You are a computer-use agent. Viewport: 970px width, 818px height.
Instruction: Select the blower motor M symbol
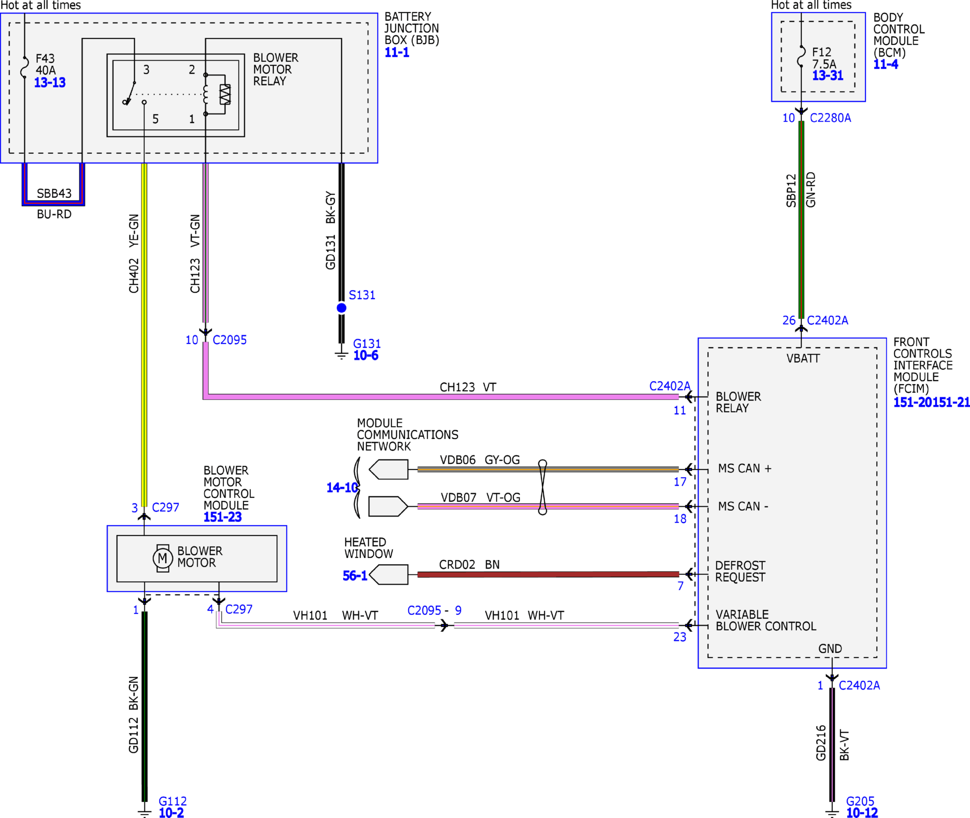click(163, 559)
